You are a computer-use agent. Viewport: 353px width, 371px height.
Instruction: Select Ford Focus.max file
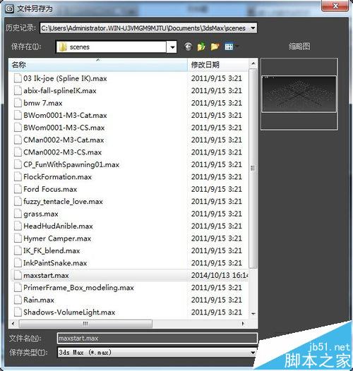[50, 189]
